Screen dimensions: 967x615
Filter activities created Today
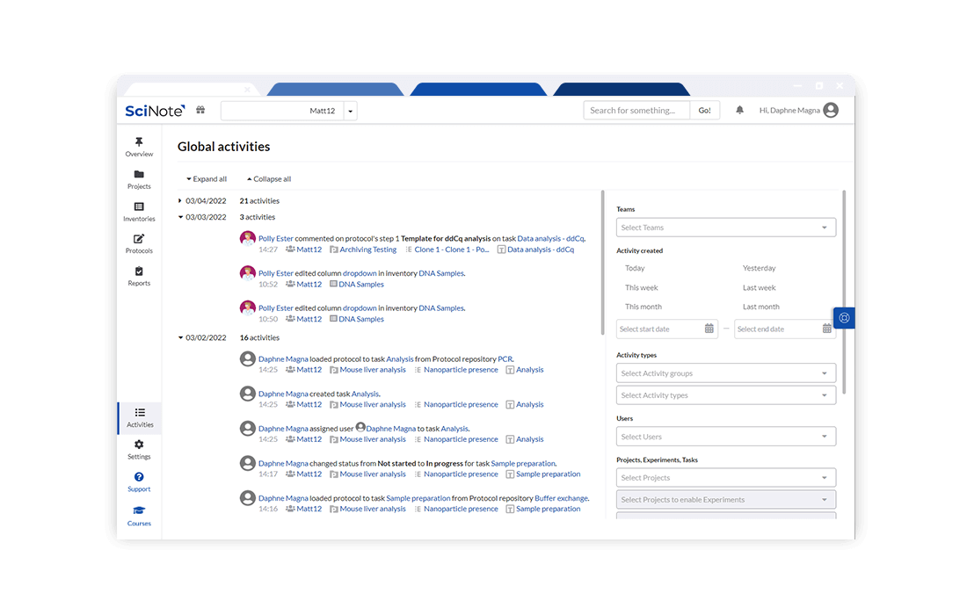(635, 268)
